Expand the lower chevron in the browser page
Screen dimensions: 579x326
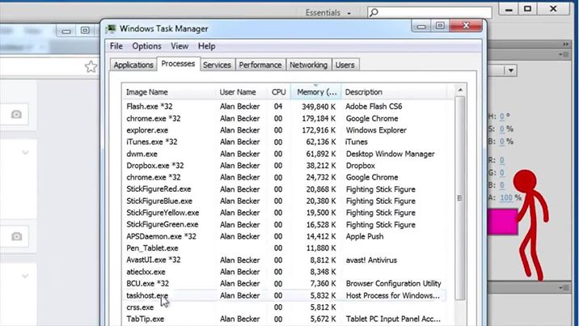click(x=25, y=276)
